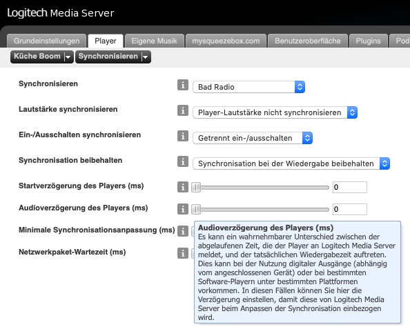
Task: Open the Synchronisieren settings page selector
Action: pos(113,57)
